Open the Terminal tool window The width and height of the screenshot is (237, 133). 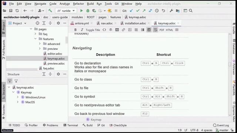[71, 125]
